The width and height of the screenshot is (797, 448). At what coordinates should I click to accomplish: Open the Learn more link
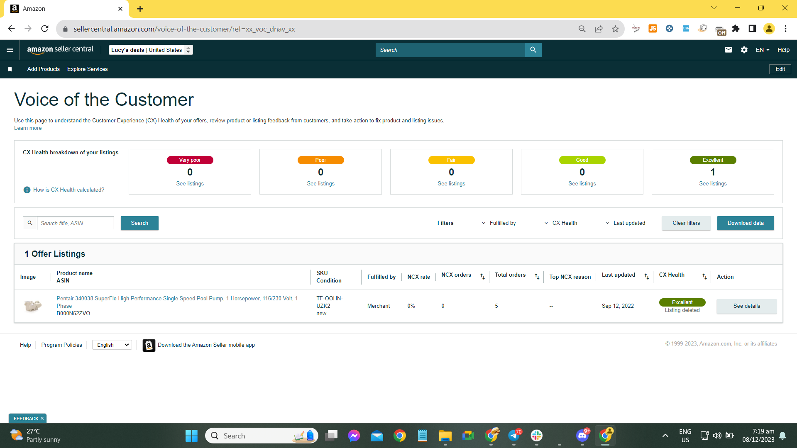point(28,128)
